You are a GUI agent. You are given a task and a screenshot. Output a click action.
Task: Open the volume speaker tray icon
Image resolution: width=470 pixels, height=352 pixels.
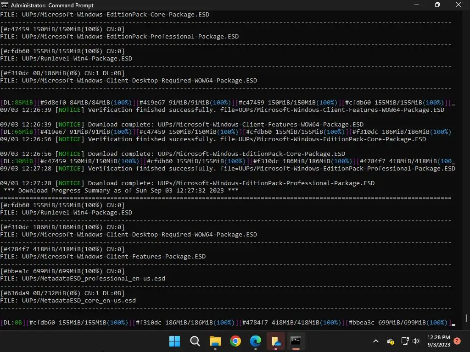(416, 341)
